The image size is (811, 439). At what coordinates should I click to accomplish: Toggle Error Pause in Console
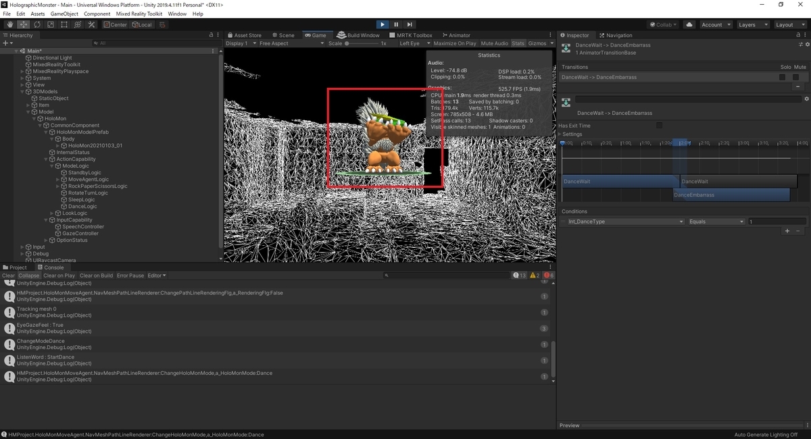(130, 276)
